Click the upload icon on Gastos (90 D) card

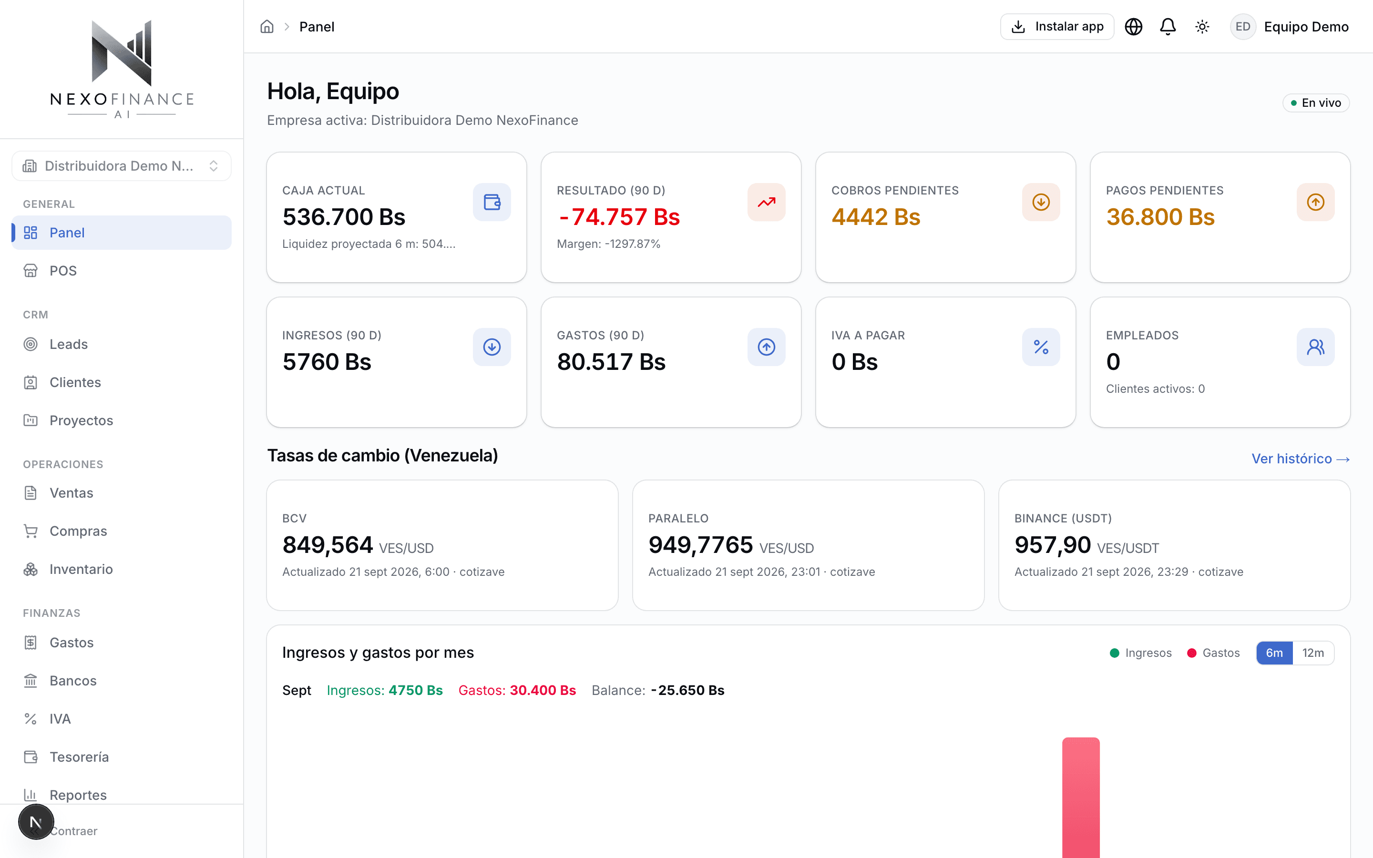[x=767, y=347]
